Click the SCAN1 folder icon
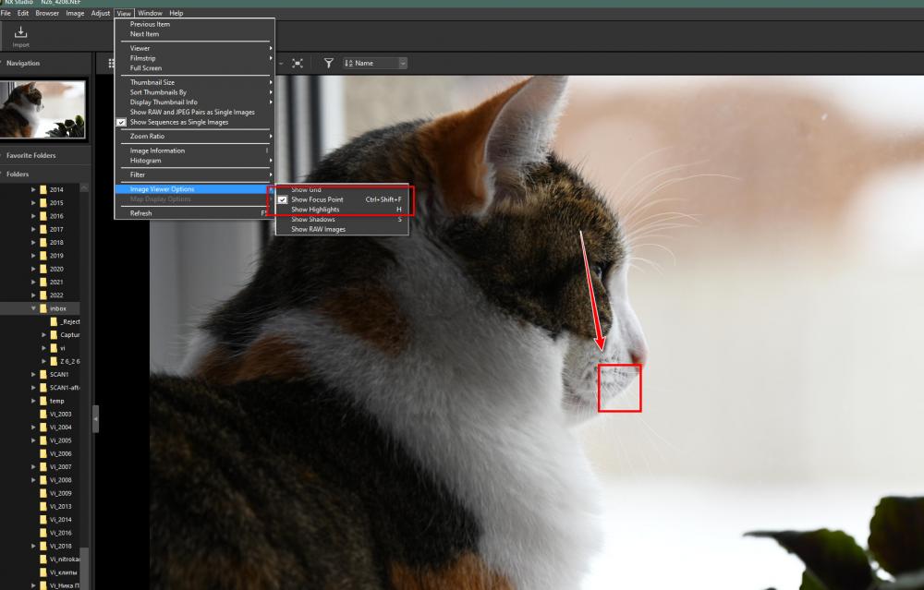Viewport: 924px width, 590px height. click(x=43, y=375)
